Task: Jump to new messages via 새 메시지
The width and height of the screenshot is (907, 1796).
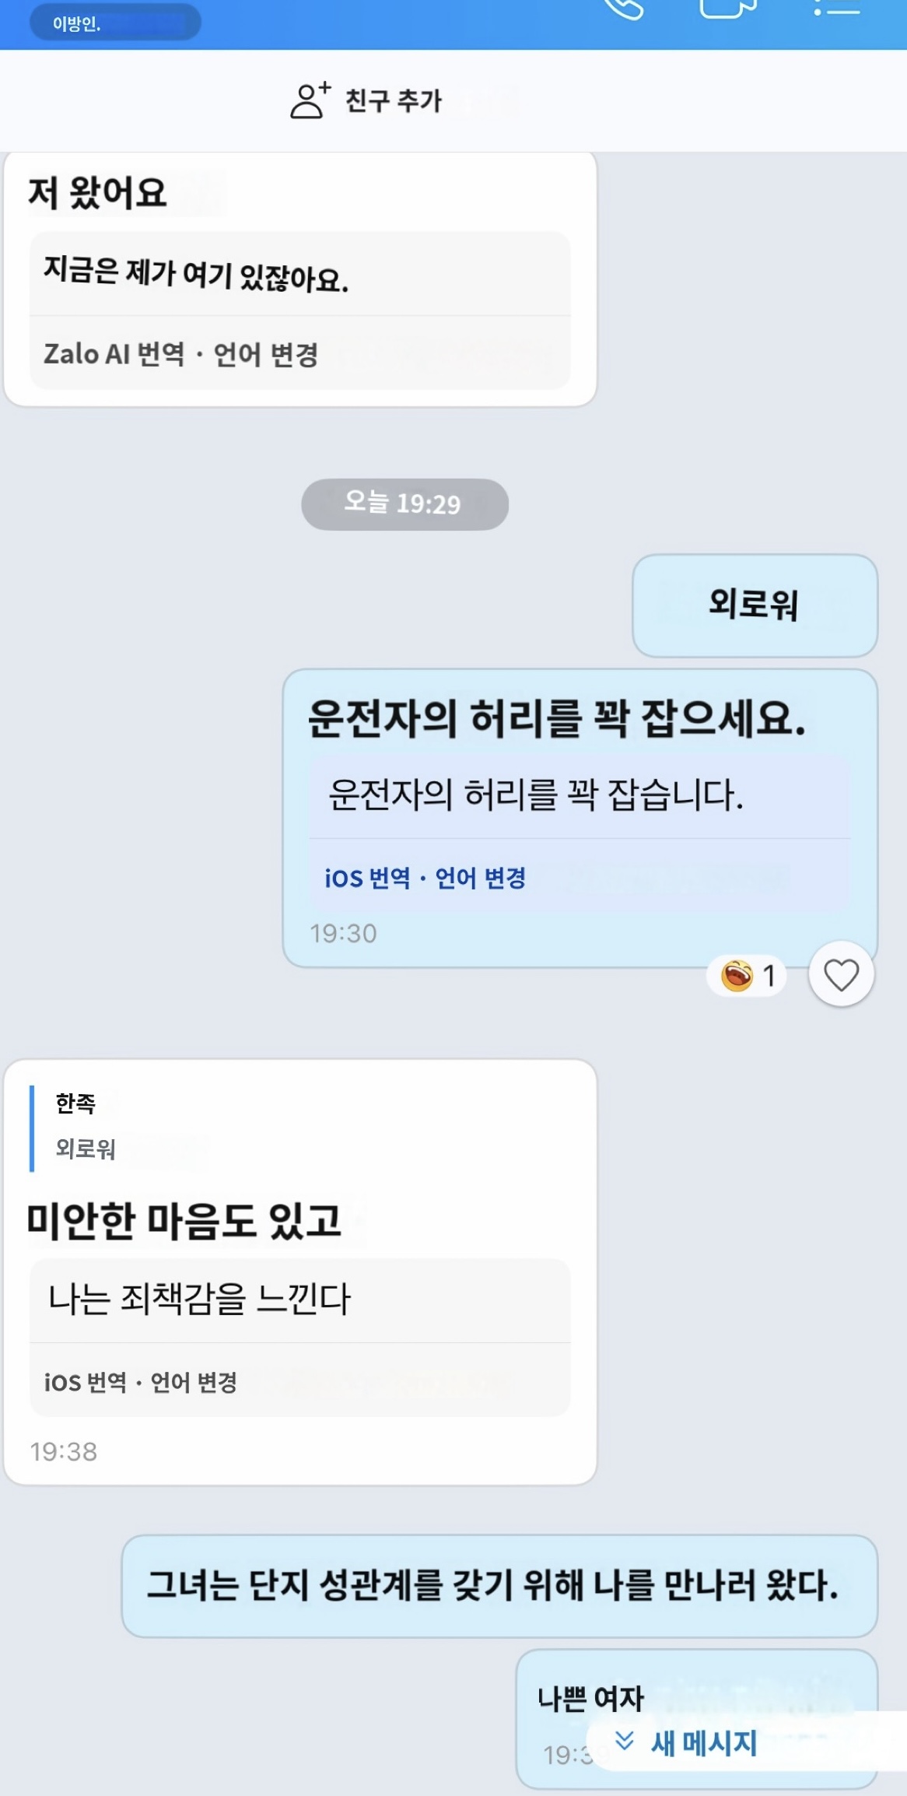Action: point(703,1742)
